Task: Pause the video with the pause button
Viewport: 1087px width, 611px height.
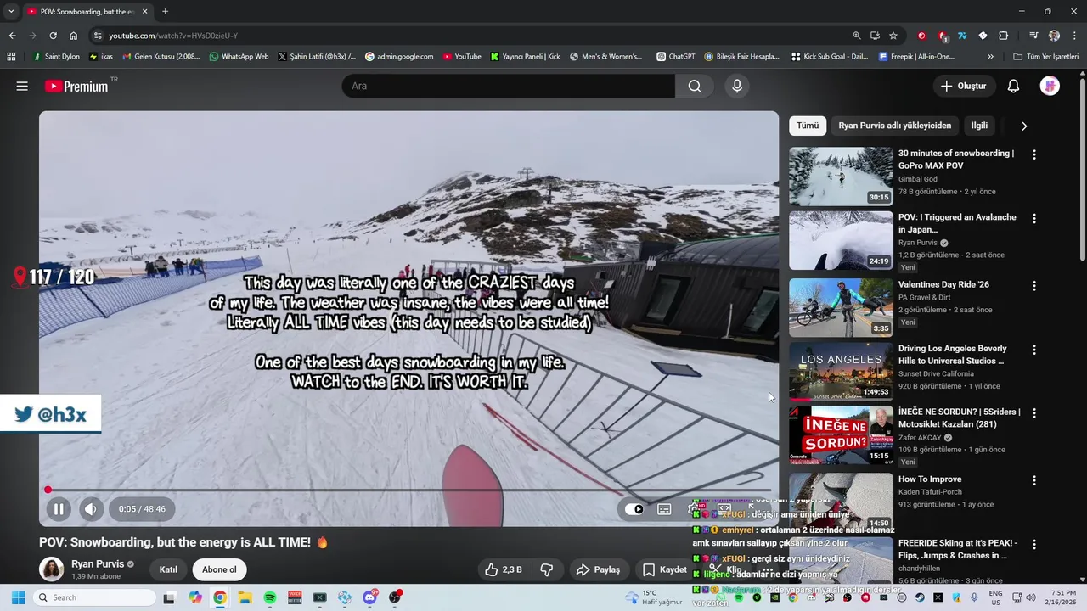Action: tap(59, 509)
